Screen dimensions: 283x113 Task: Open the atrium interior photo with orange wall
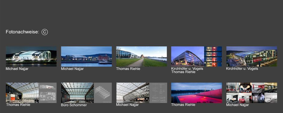(x=31, y=93)
